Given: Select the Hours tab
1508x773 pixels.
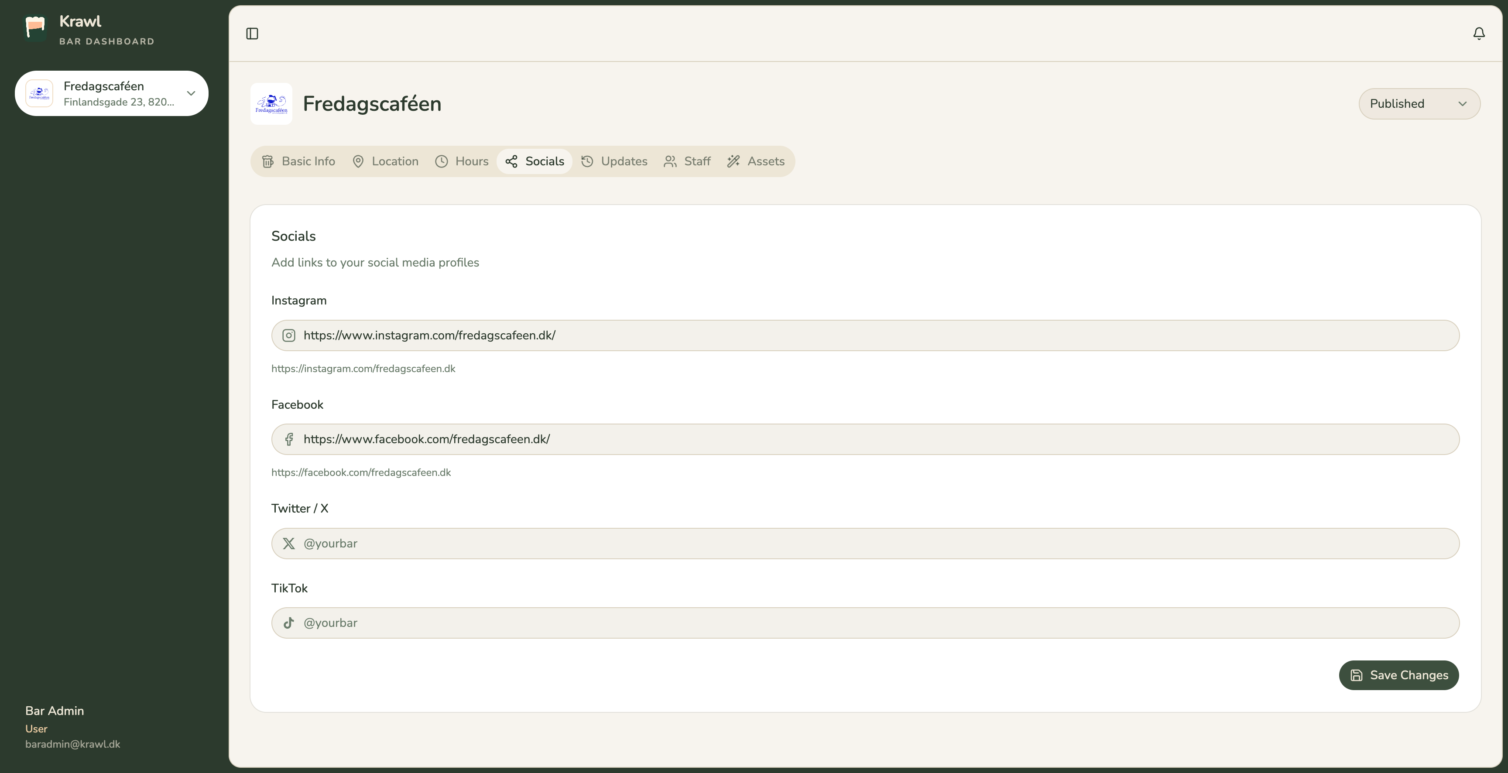Looking at the screenshot, I should [x=462, y=161].
